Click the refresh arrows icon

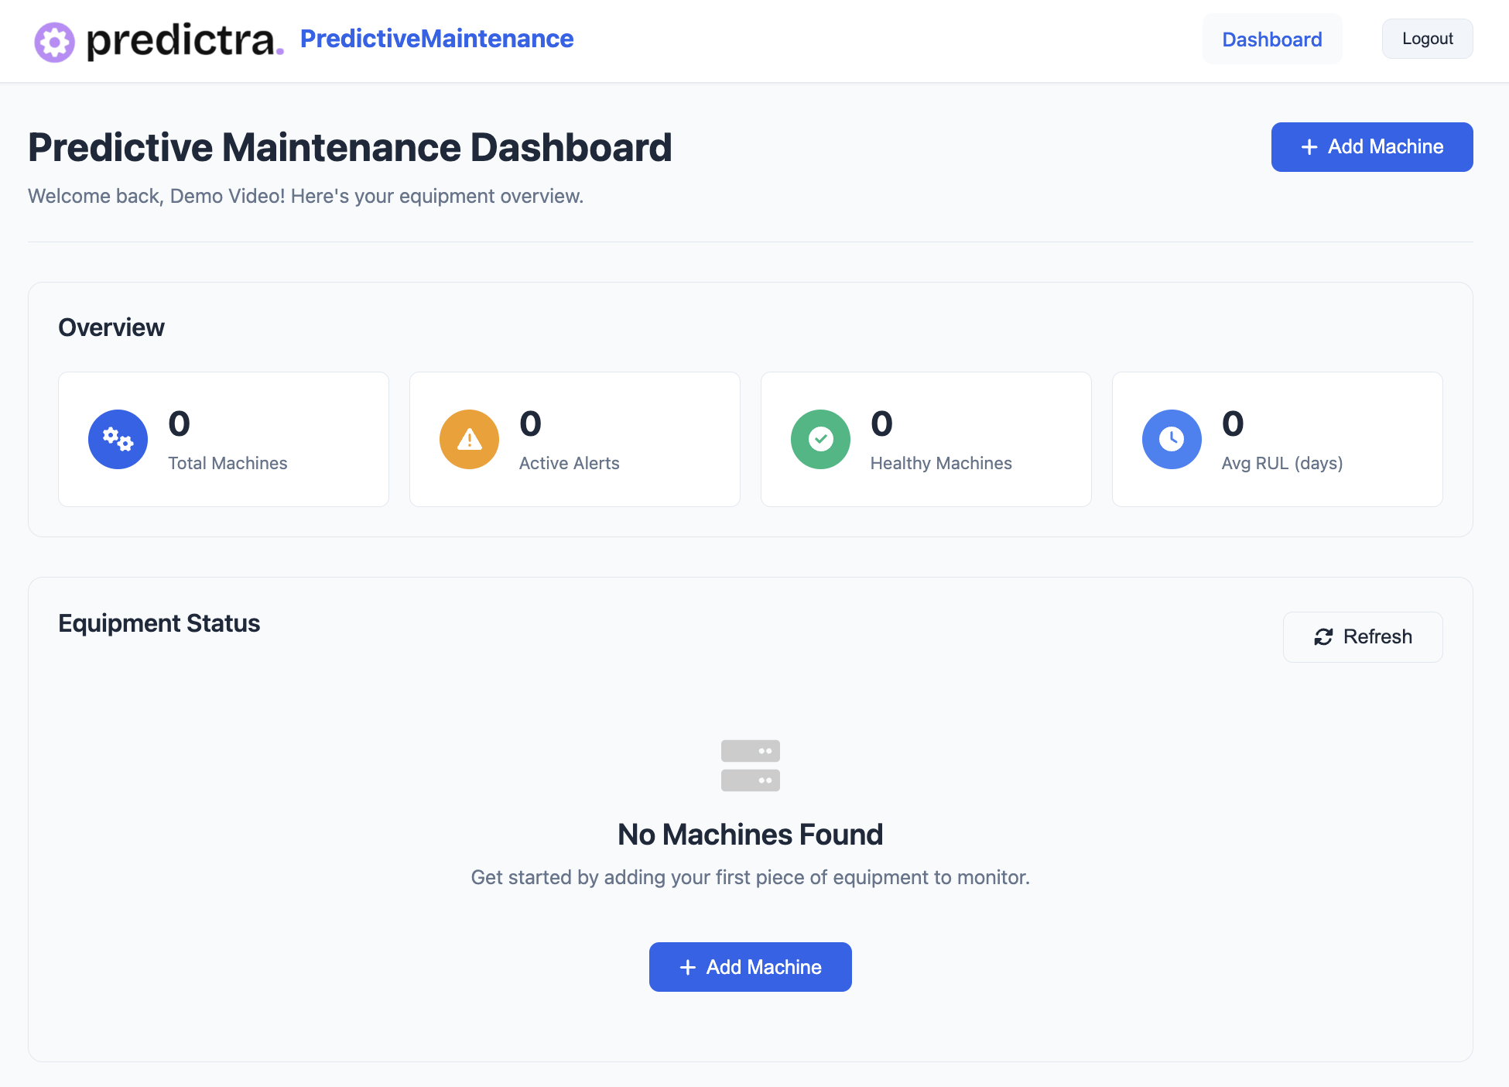(1323, 636)
